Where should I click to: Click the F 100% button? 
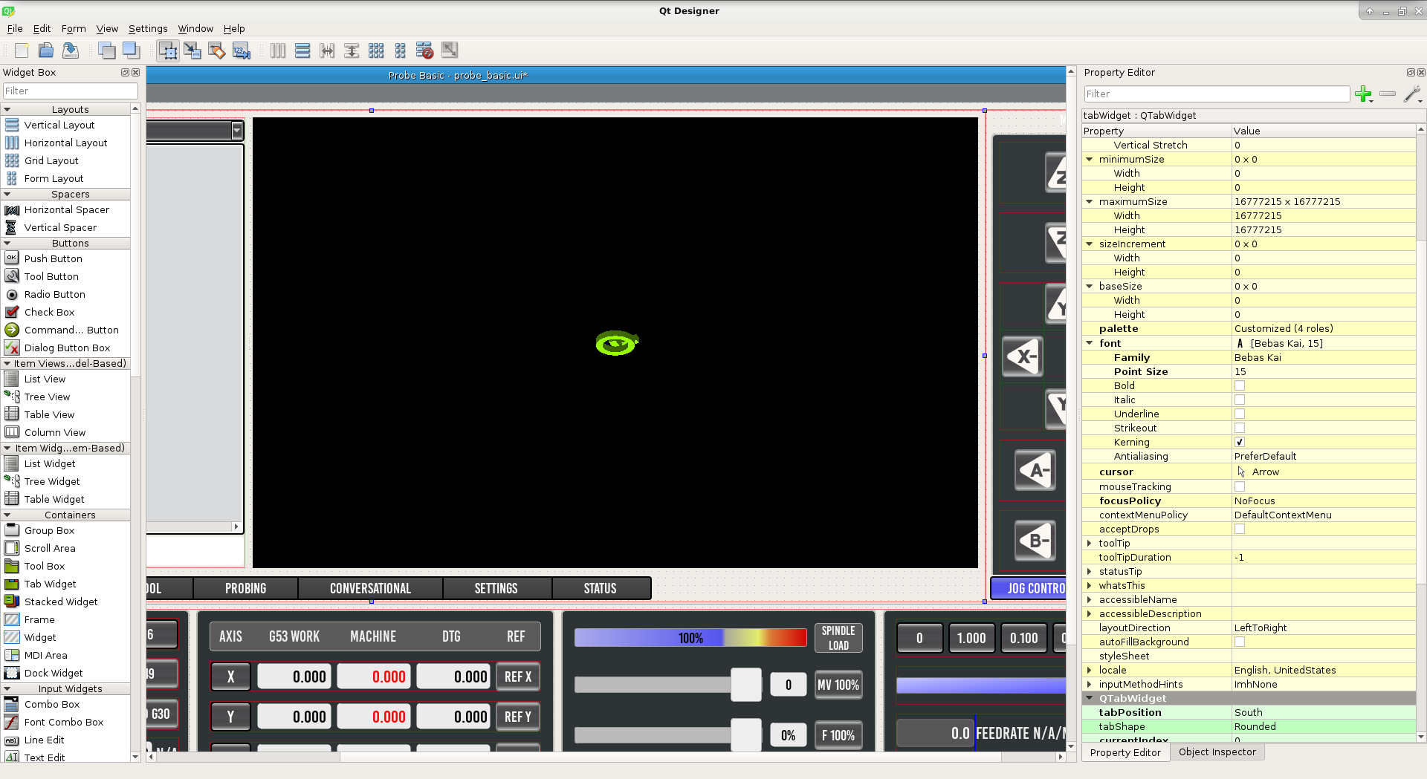838,735
